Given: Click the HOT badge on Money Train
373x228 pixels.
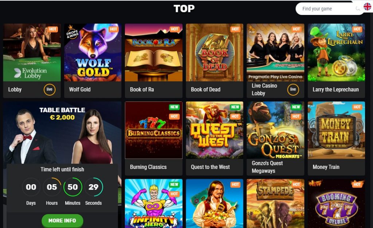Looking at the screenshot, I should [357, 107].
